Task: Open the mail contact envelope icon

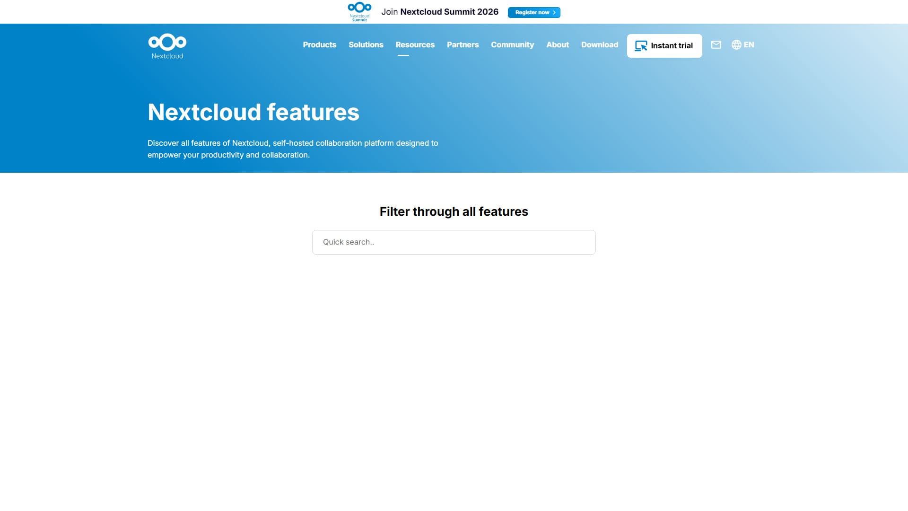Action: 716,45
